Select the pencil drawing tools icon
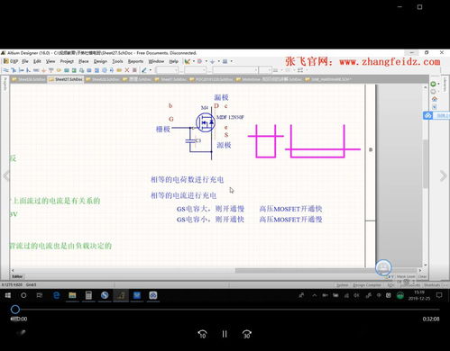The height and width of the screenshot is (351, 450). 144,70
